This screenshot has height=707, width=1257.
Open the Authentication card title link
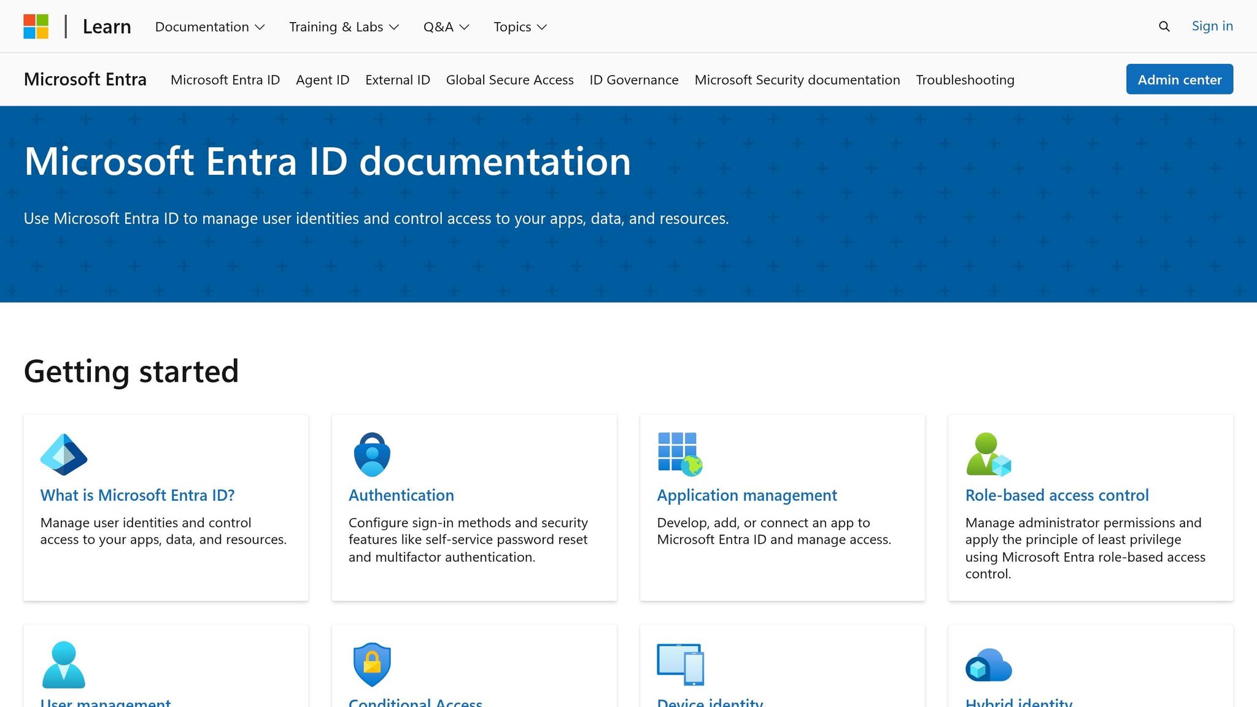(401, 495)
